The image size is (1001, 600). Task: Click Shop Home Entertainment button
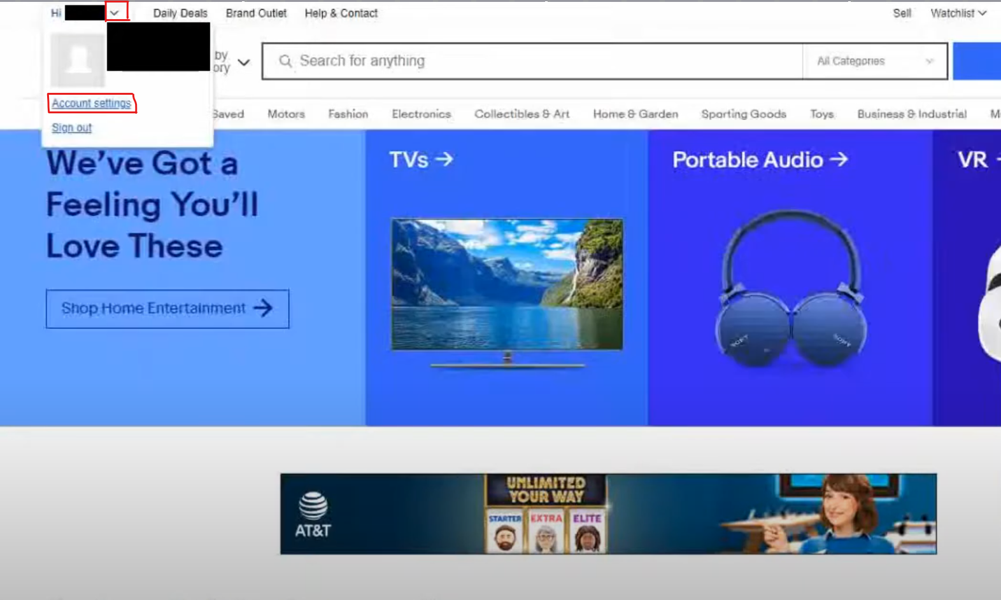pos(167,309)
